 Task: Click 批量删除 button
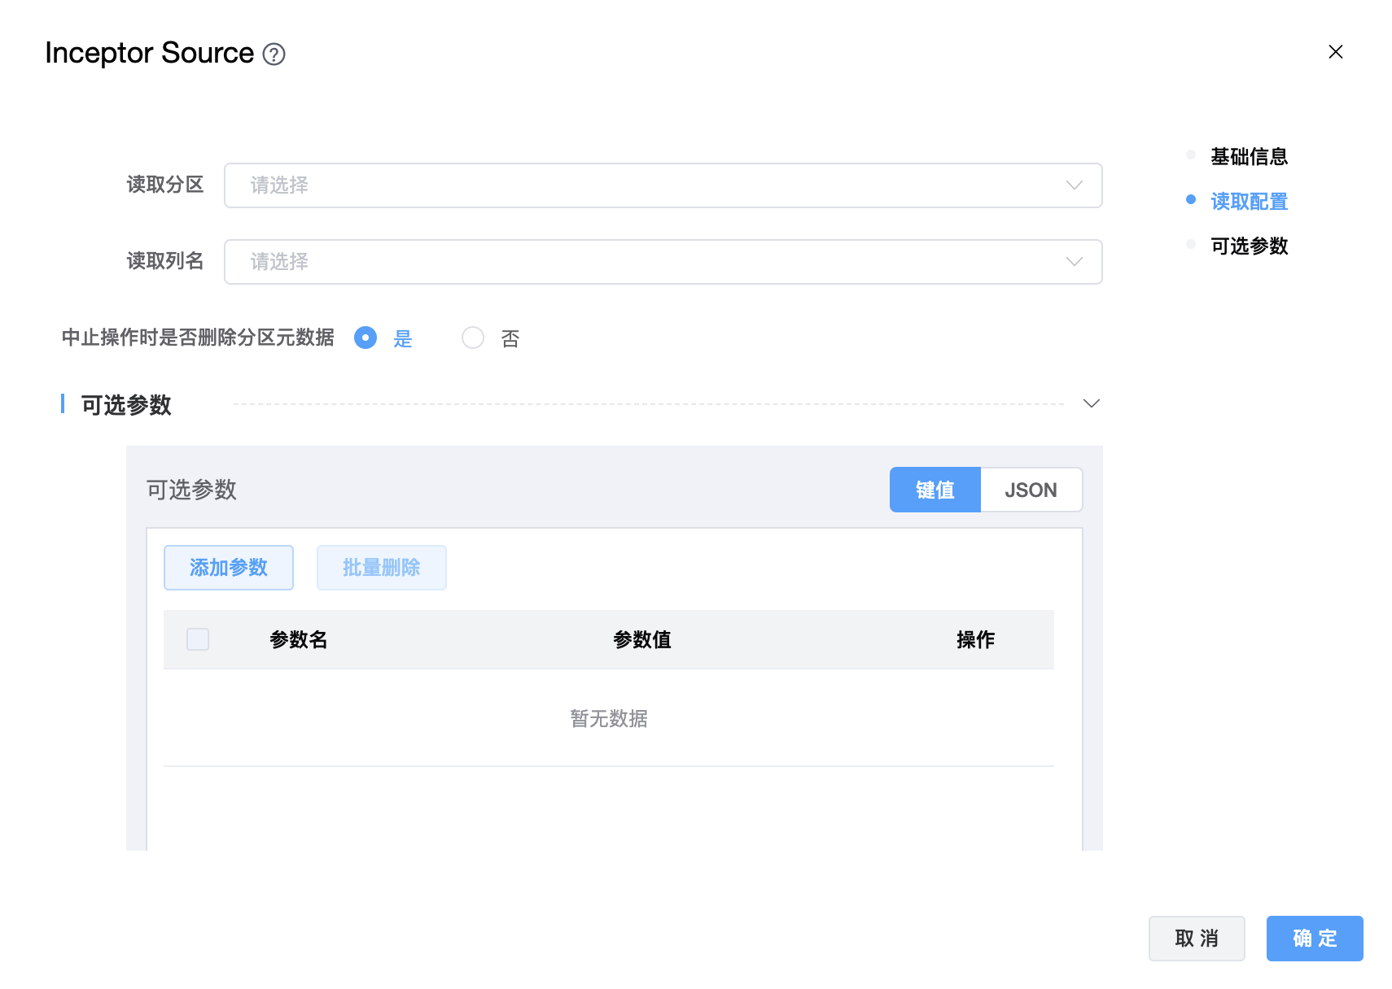coord(381,568)
